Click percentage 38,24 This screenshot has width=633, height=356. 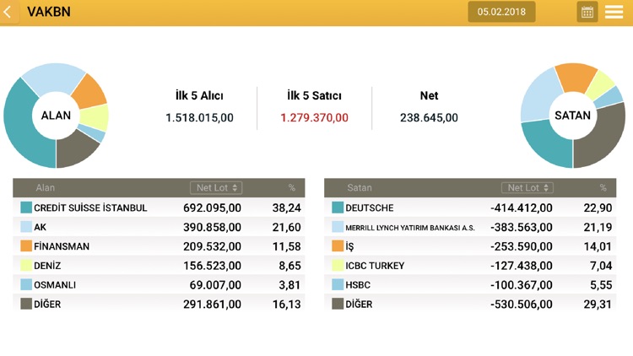pos(287,208)
